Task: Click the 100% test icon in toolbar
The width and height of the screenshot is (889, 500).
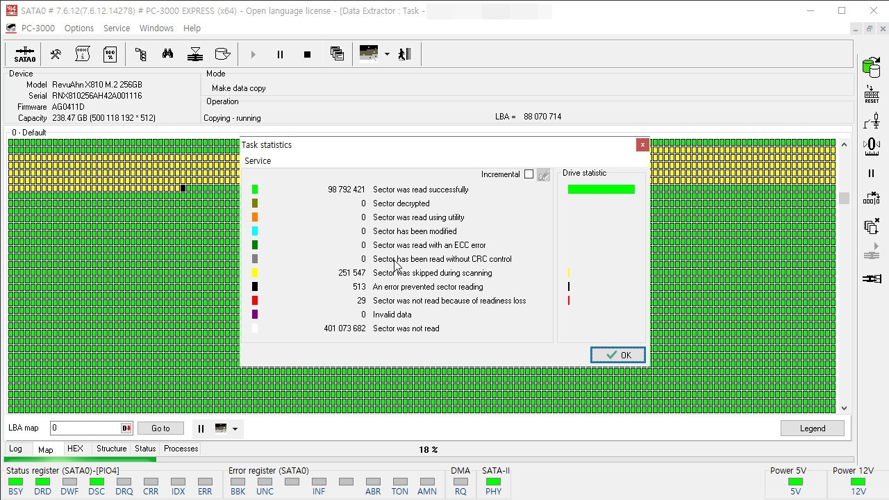Action: point(110,54)
